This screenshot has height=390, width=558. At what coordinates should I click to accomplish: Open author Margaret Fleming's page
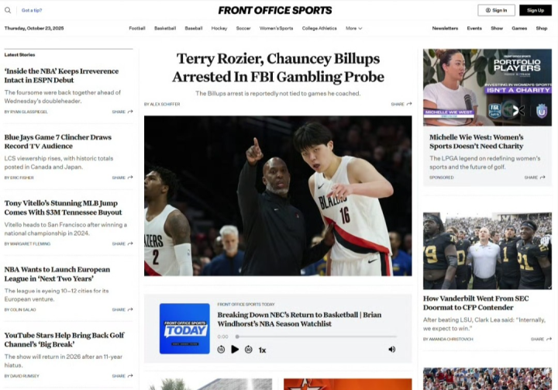(x=30, y=243)
